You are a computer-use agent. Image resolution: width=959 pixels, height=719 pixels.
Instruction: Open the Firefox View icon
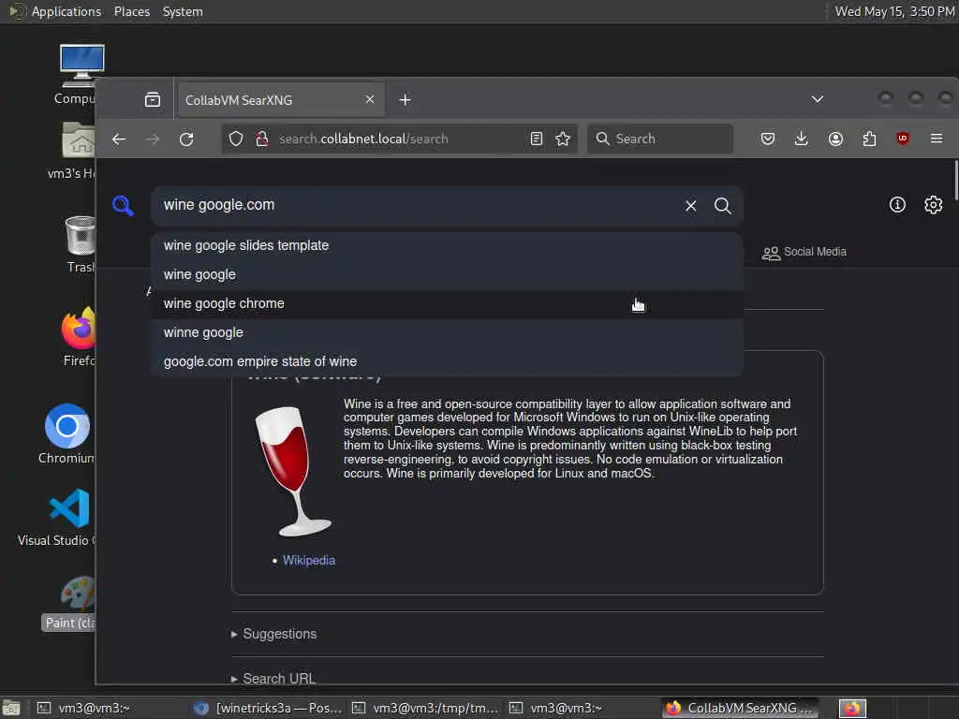click(153, 99)
